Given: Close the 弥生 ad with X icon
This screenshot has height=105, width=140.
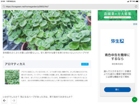Looking at the screenshot, I should tap(136, 24).
